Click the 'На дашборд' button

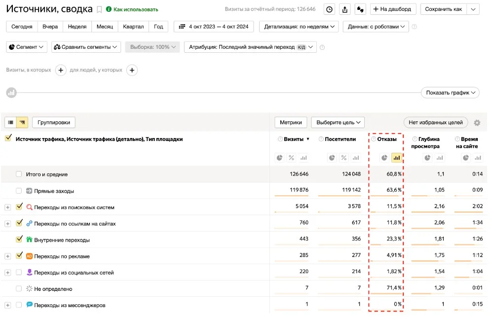pyautogui.click(x=393, y=9)
